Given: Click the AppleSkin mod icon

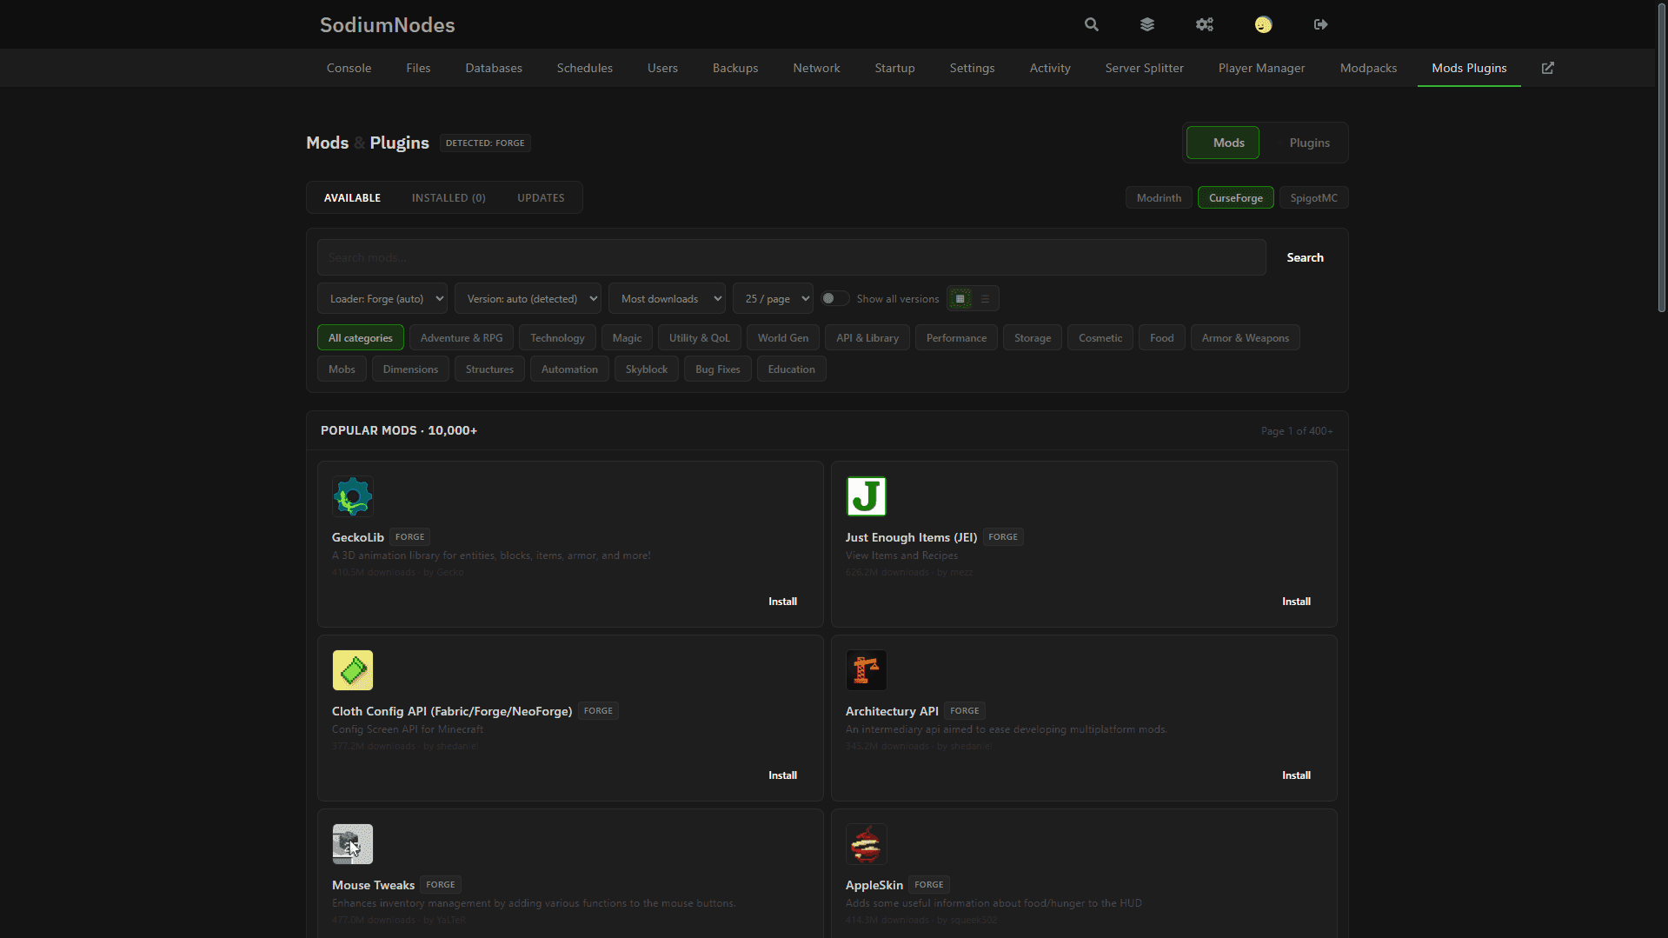Looking at the screenshot, I should [x=866, y=844].
